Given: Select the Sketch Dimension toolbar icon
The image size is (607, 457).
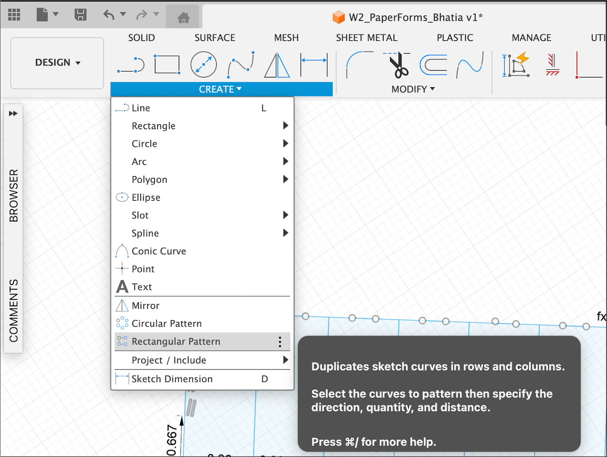Looking at the screenshot, I should tap(314, 65).
